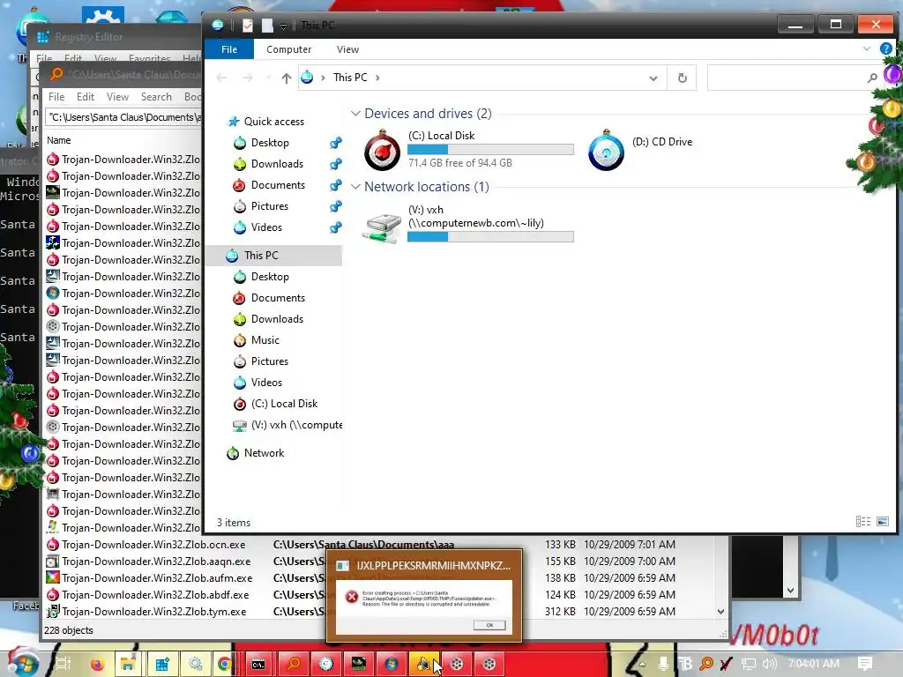This screenshot has height=677, width=903.
Task: Click the Back arrow in Explorer
Action: tap(221, 78)
